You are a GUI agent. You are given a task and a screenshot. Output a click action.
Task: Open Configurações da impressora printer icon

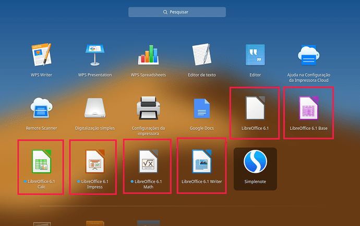(x=148, y=108)
